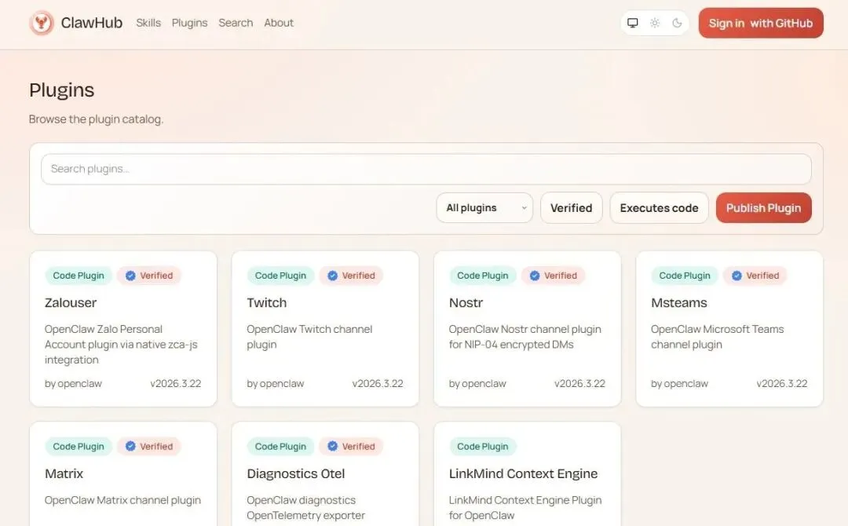Click verified checkmark icon on Nostr card
The width and height of the screenshot is (848, 526).
point(535,276)
